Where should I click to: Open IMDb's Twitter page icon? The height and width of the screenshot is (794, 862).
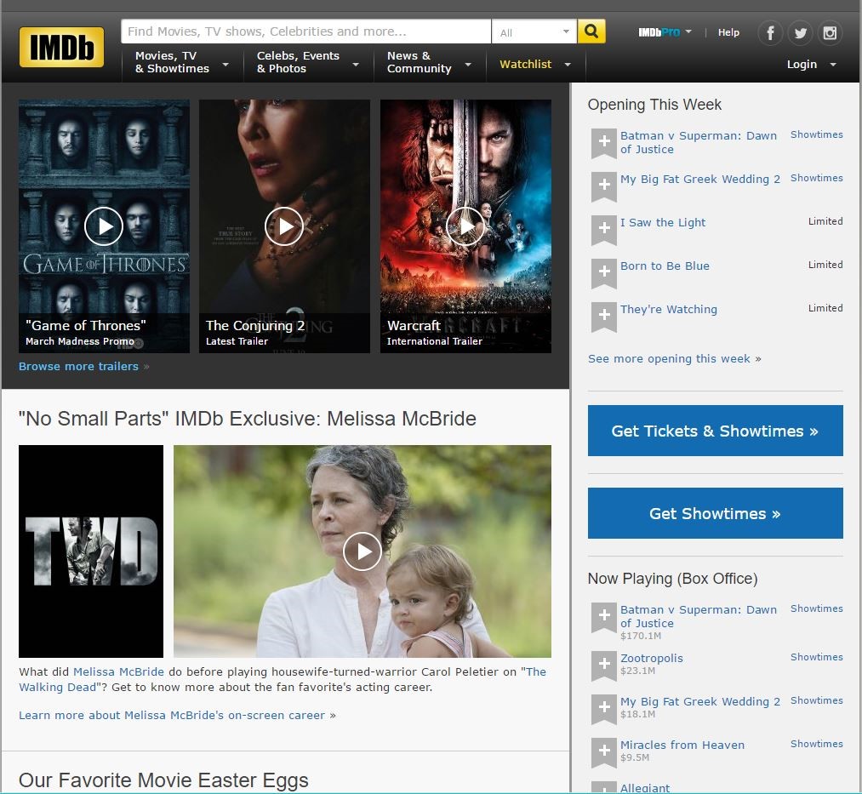[x=800, y=33]
